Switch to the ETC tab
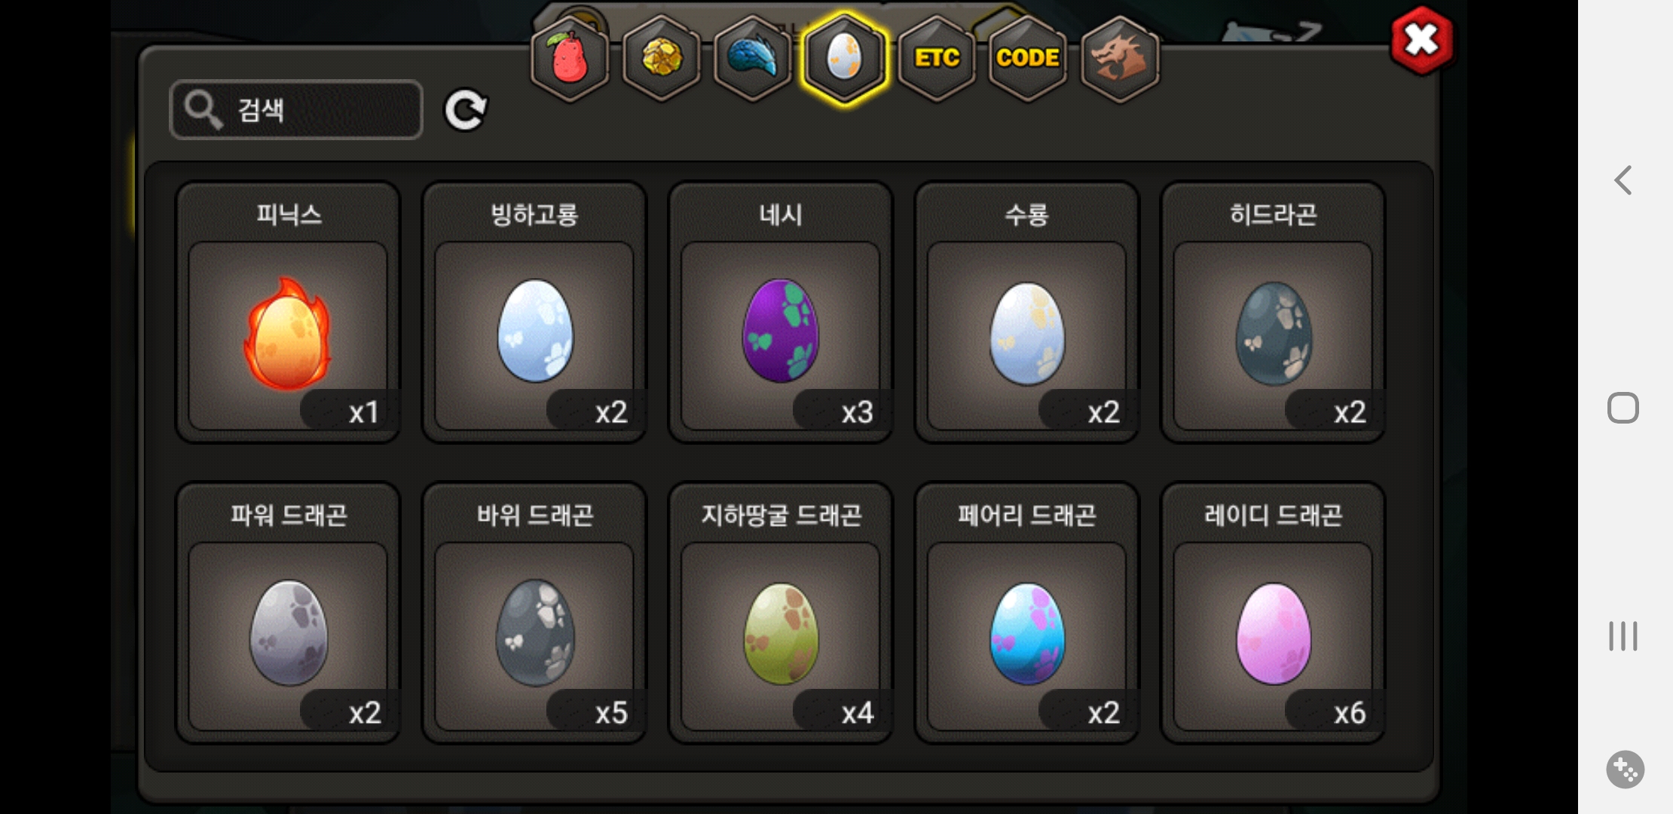This screenshot has height=814, width=1673. [x=937, y=58]
